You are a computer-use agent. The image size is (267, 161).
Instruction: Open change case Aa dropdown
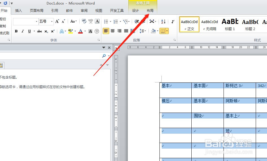(x=74, y=21)
